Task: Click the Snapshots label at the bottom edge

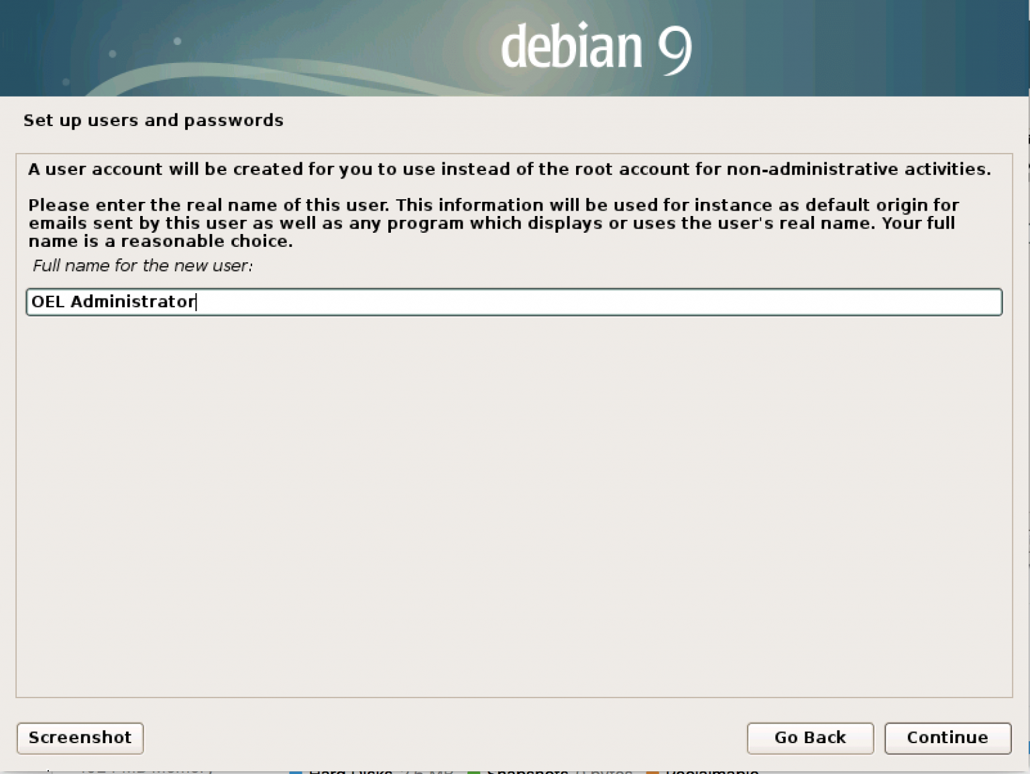Action: (527, 771)
